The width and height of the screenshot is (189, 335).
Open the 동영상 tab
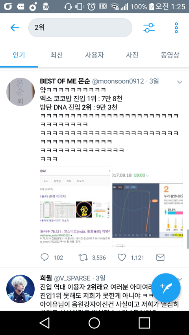pos(170,55)
